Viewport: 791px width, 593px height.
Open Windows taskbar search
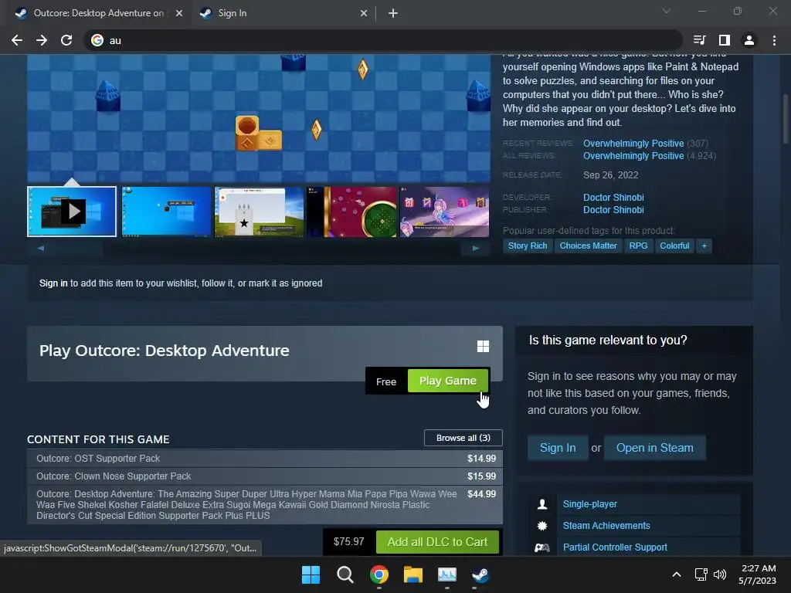345,574
